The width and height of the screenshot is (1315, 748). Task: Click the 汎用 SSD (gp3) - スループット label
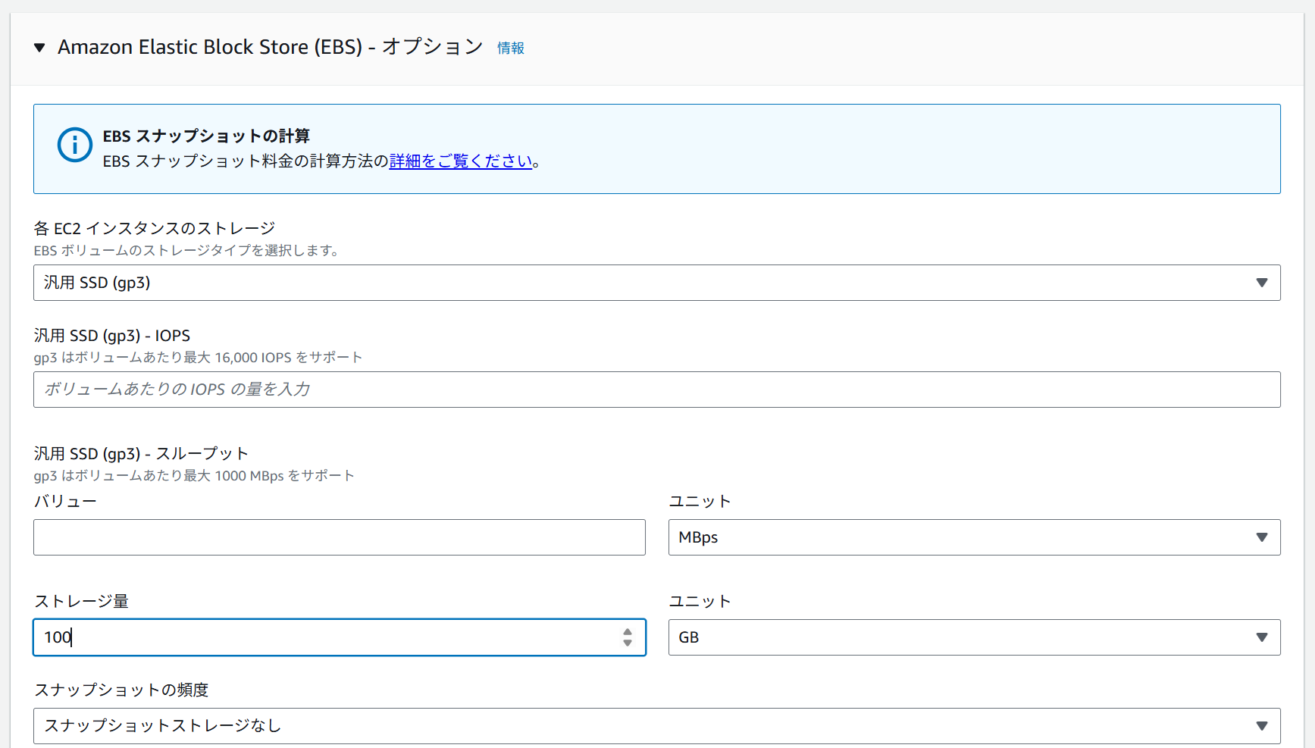point(141,454)
